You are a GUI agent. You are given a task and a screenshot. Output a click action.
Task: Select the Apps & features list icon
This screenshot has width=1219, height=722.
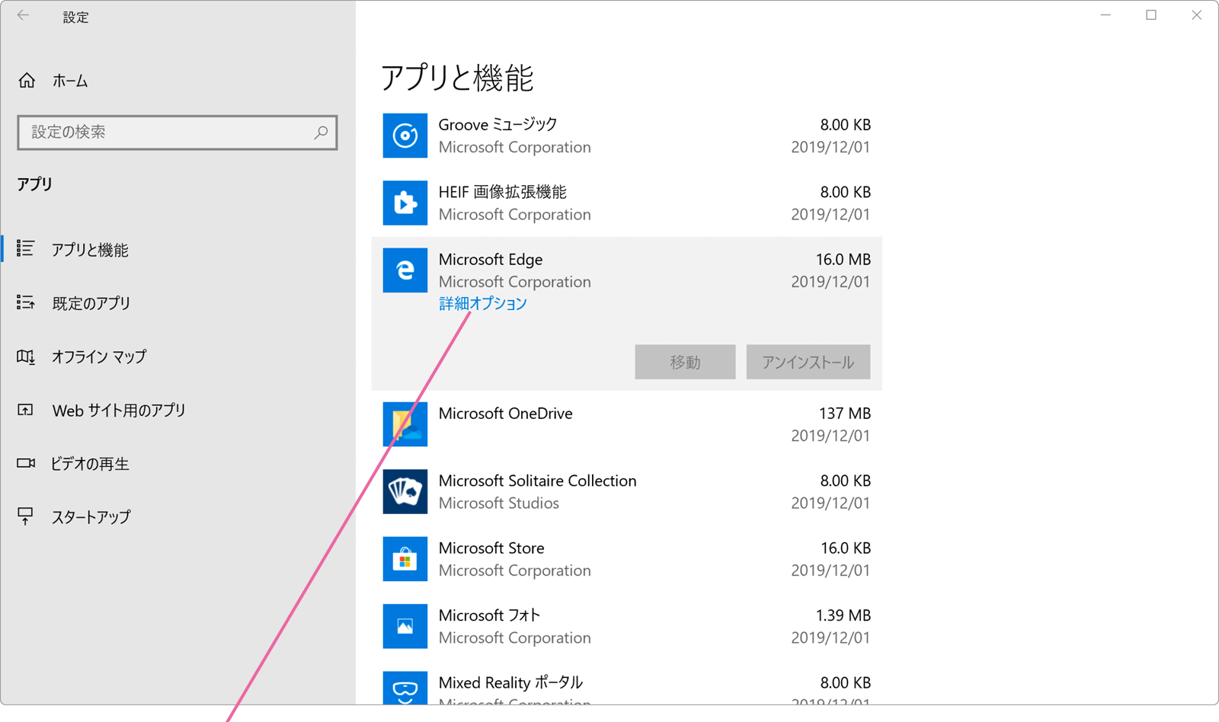pos(26,249)
